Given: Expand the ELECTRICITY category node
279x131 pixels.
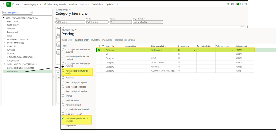Looking at the screenshot, I should click(4, 21).
